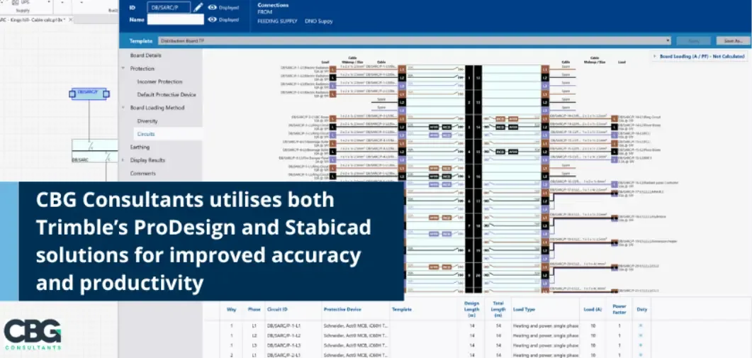Click the Protective Device column header
752x358 pixels.
coord(342,310)
